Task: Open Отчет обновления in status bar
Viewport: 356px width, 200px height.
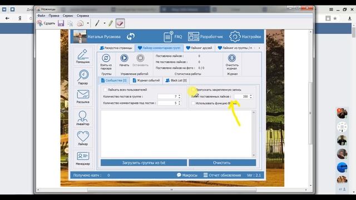Action: [222, 175]
